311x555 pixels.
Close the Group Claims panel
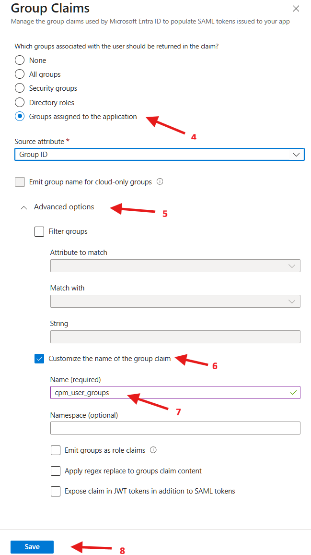[296, 9]
